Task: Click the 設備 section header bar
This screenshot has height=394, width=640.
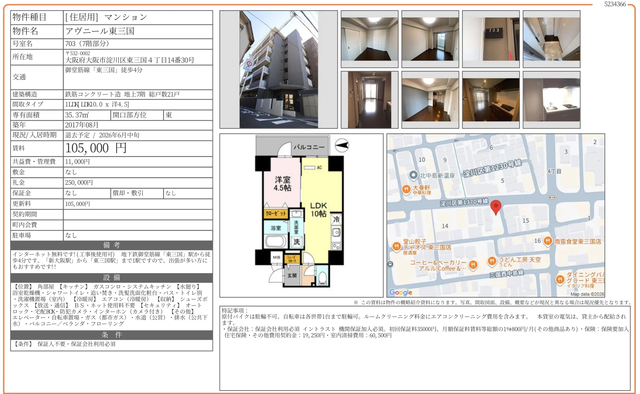Action: point(111,278)
